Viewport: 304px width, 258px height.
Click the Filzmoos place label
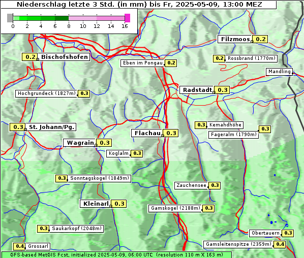click(235, 39)
